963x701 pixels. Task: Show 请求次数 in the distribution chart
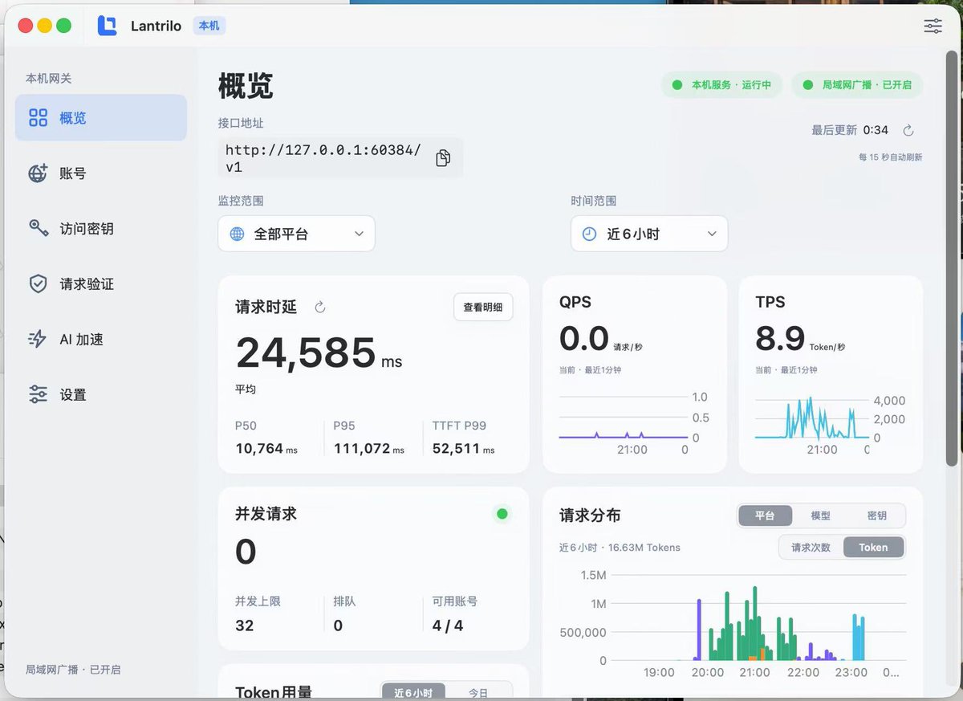click(x=811, y=548)
